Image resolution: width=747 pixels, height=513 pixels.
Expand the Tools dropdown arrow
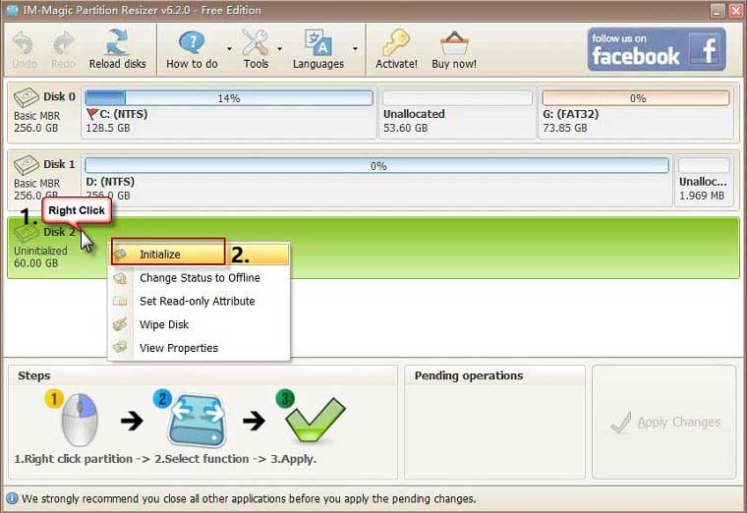280,49
